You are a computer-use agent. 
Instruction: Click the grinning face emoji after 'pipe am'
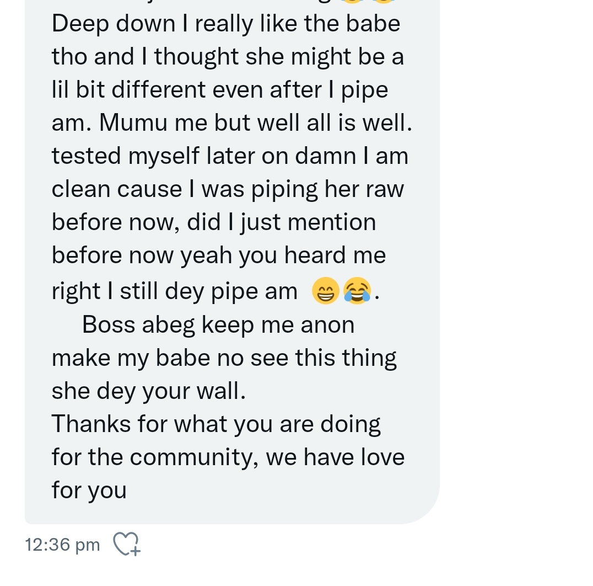tap(325, 290)
